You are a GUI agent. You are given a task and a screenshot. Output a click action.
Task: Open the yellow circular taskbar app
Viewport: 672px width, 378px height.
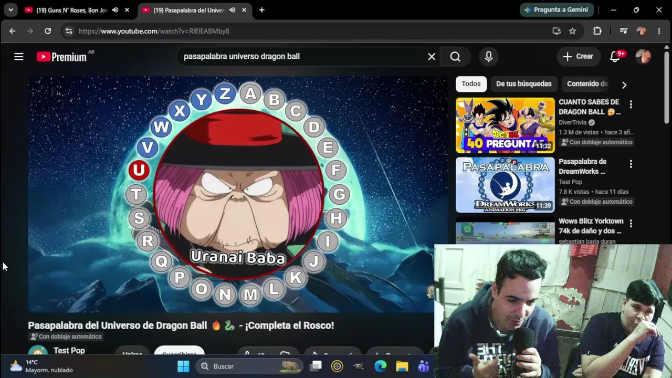coord(337,366)
